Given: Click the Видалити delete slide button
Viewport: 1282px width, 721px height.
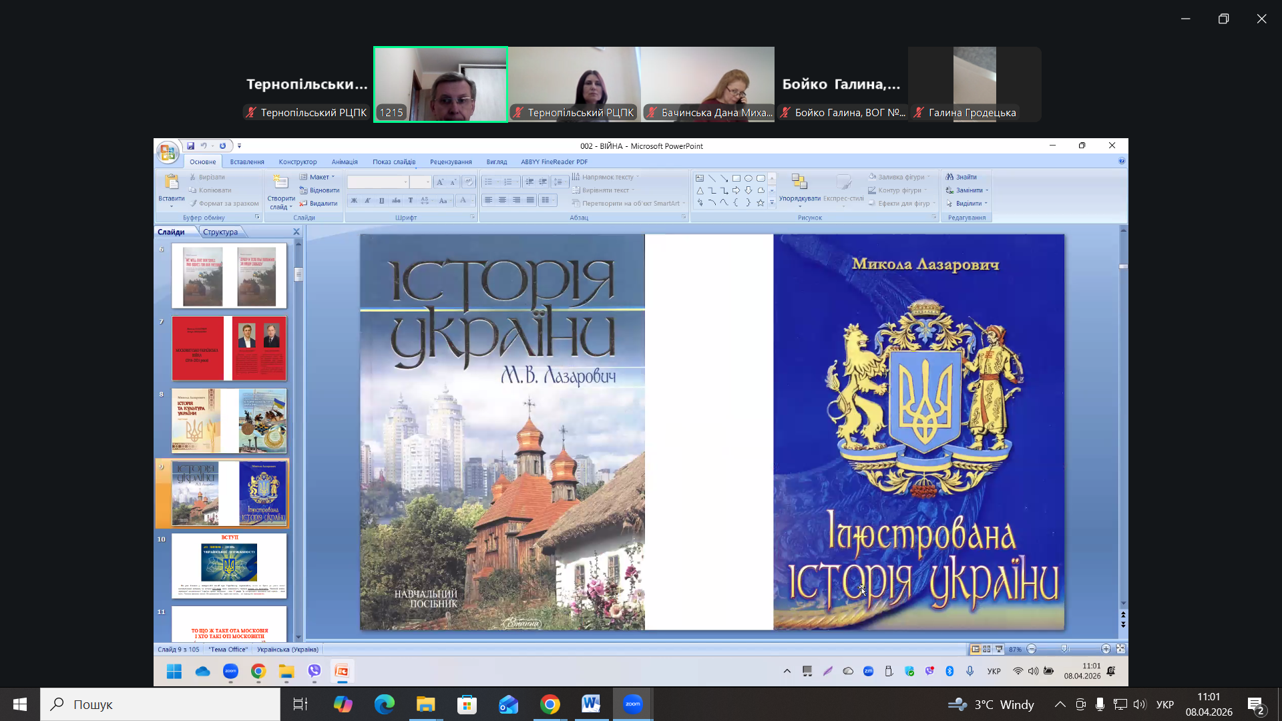Looking at the screenshot, I should point(318,204).
